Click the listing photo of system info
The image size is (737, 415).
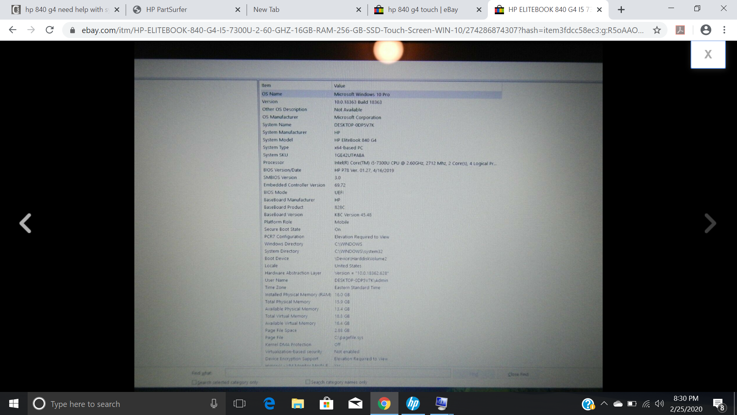coord(368,216)
